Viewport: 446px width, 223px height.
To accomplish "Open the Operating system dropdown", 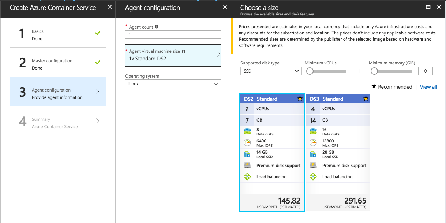I will (173, 84).
